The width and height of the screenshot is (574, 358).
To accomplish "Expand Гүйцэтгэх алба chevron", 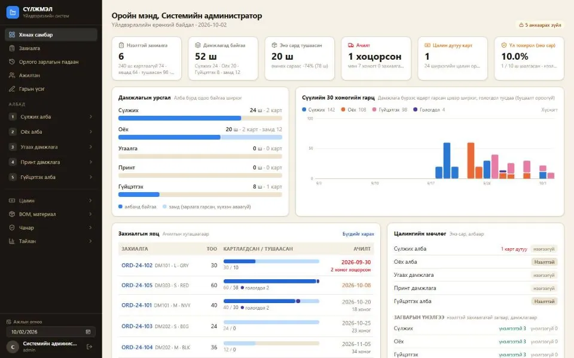I will click(x=90, y=177).
